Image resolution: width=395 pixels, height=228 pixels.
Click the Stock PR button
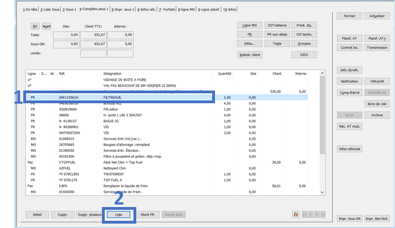pos(147,215)
